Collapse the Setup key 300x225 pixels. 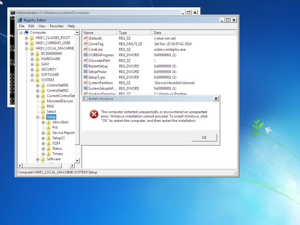click(x=37, y=117)
